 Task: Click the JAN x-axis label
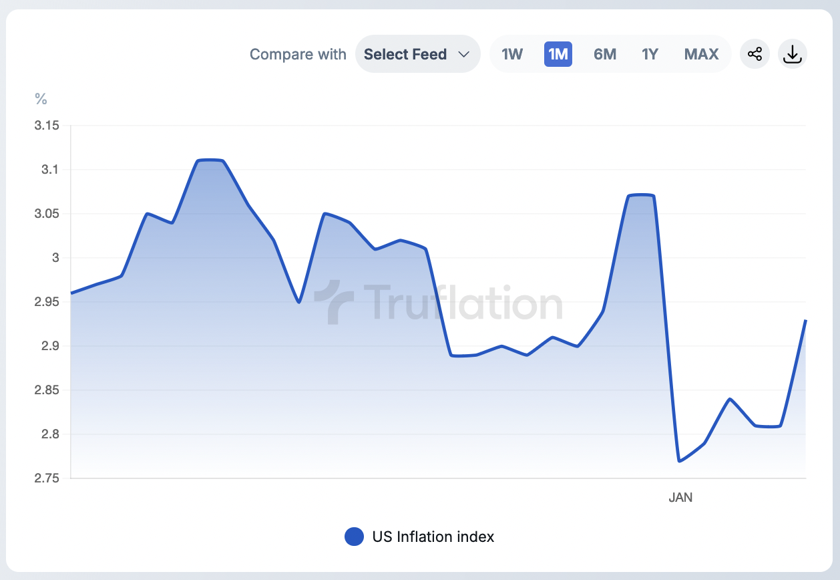680,497
